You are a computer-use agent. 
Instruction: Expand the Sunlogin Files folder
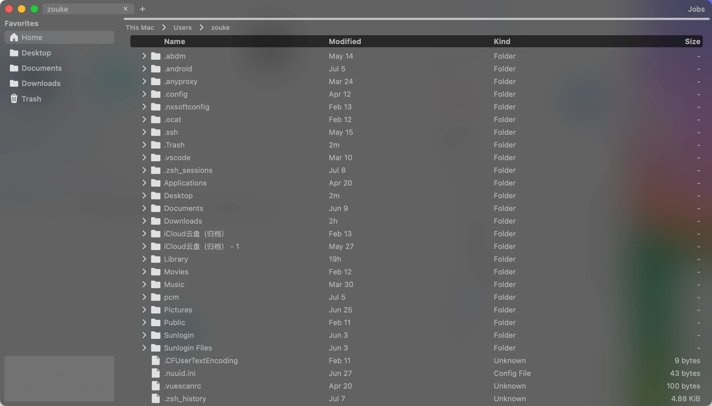click(144, 348)
